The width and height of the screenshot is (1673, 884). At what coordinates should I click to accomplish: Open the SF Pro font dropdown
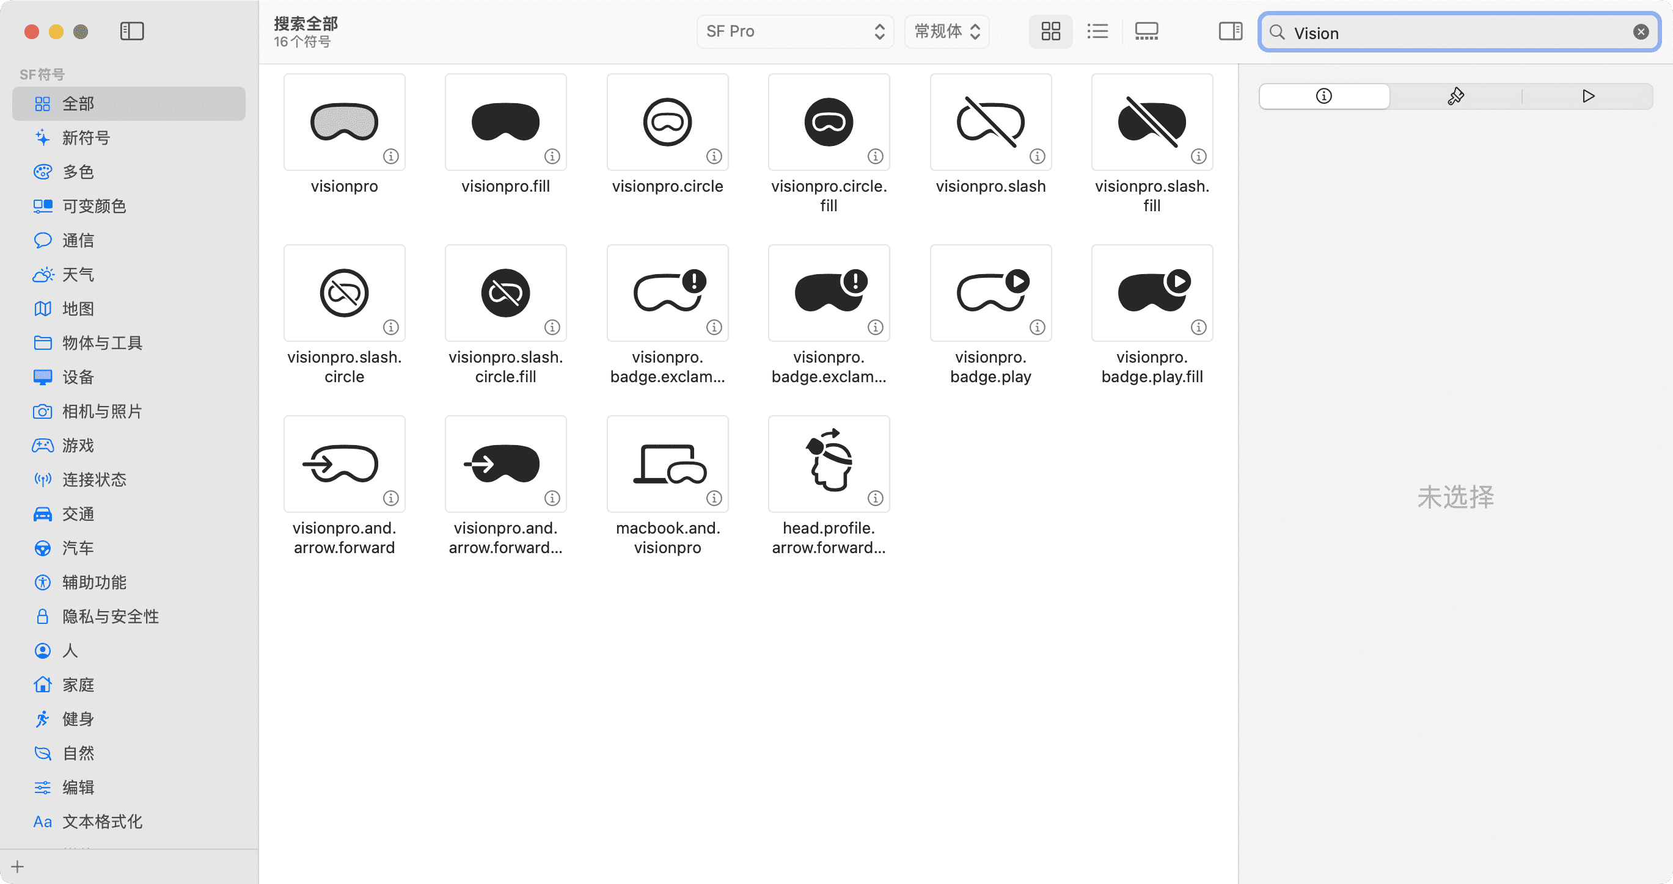click(794, 31)
